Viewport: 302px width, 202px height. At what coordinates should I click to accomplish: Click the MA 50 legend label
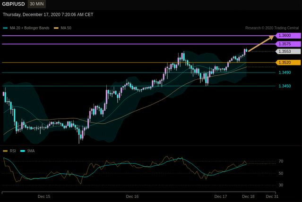(66, 28)
